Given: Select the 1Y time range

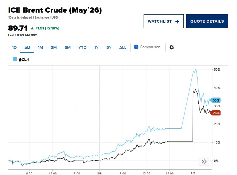Looking at the screenshot, I should point(96,47).
